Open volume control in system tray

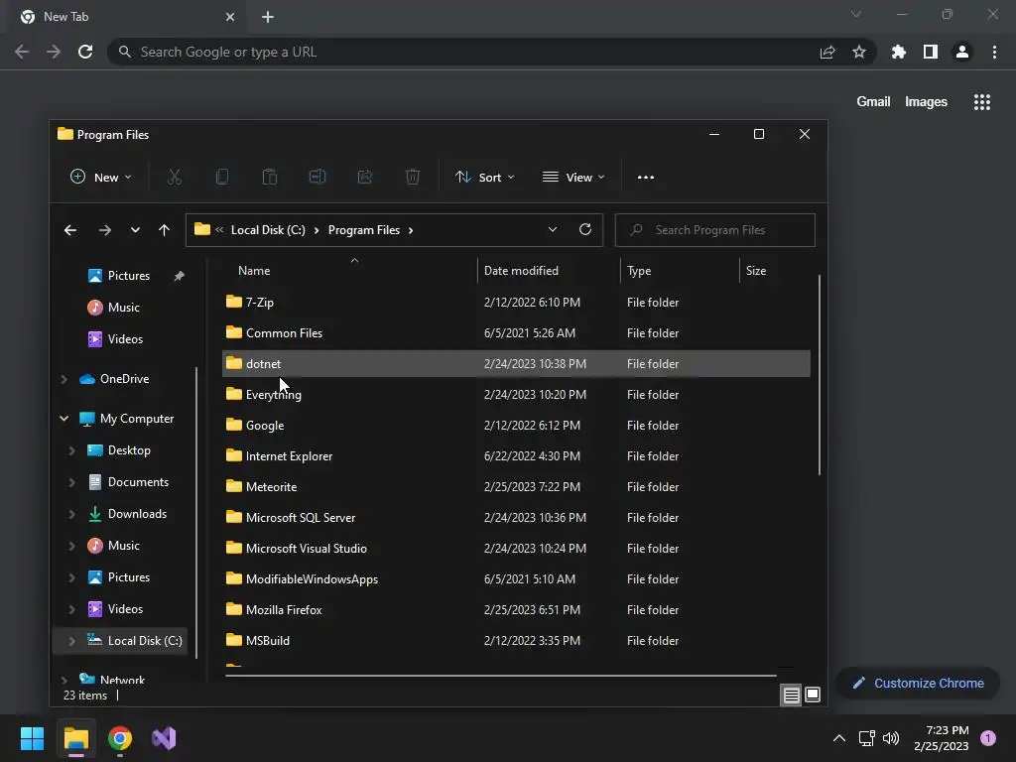point(892,738)
